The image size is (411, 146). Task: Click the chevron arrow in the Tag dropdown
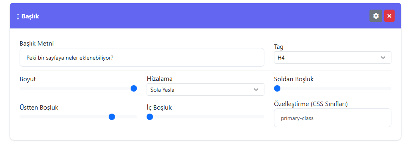click(383, 58)
